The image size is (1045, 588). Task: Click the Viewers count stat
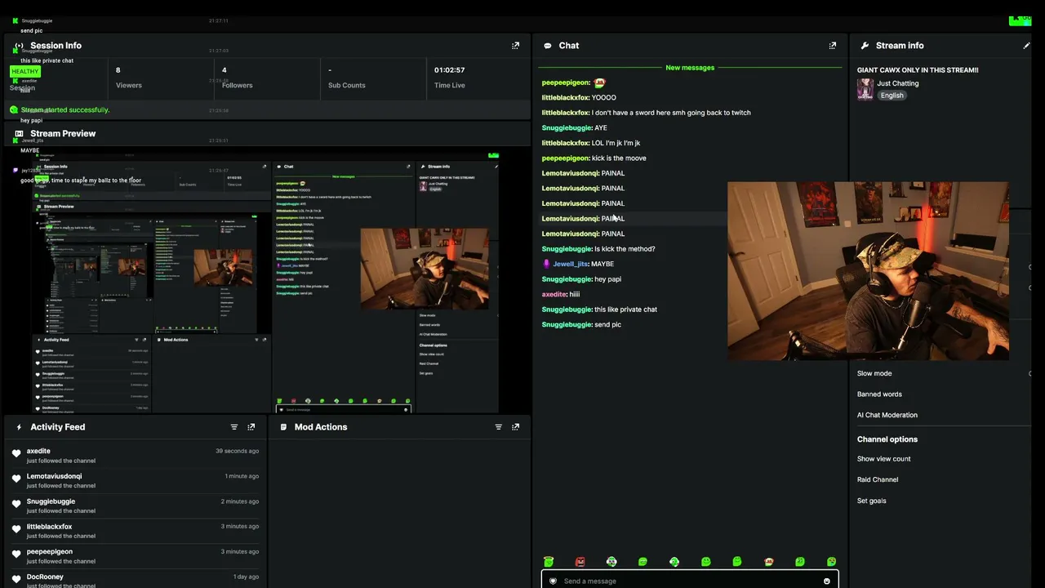point(128,78)
